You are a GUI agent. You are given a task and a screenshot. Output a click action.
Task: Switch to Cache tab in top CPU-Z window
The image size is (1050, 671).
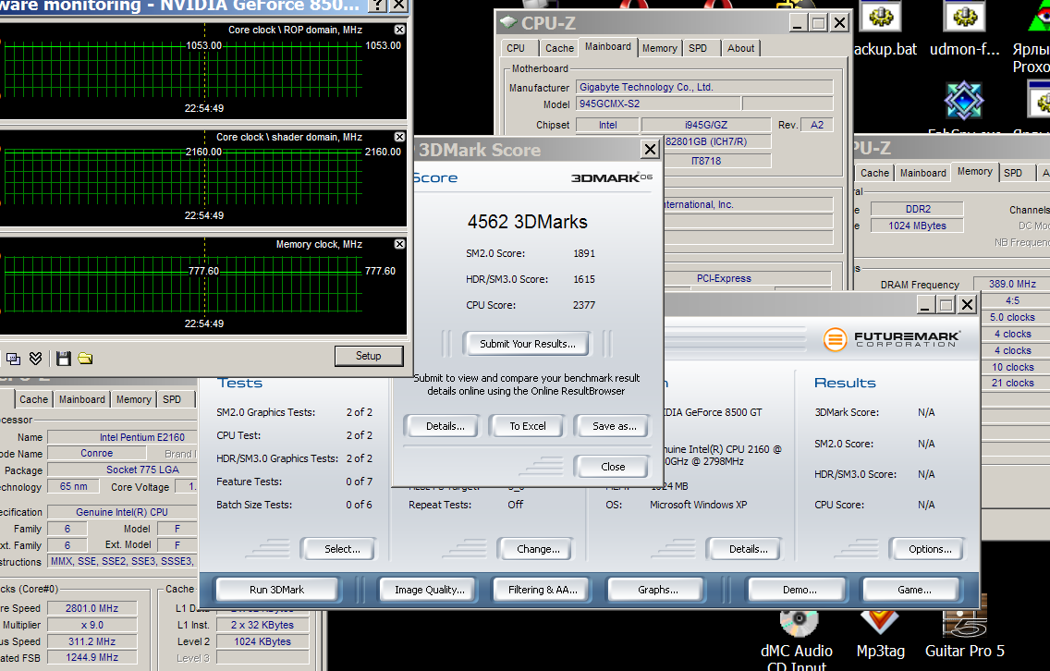(x=559, y=48)
